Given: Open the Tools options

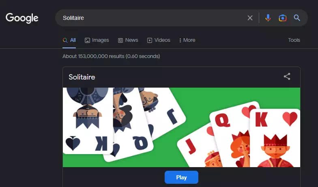Looking at the screenshot, I should [294, 40].
